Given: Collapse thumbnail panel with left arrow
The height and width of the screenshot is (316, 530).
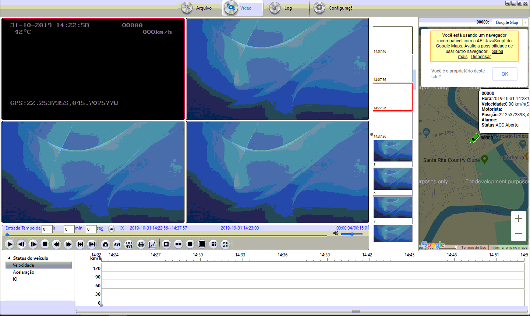Looking at the screenshot, I should pos(371,135).
